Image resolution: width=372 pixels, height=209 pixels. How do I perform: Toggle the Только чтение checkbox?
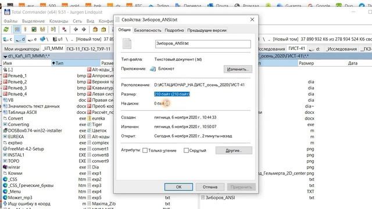coord(145,150)
